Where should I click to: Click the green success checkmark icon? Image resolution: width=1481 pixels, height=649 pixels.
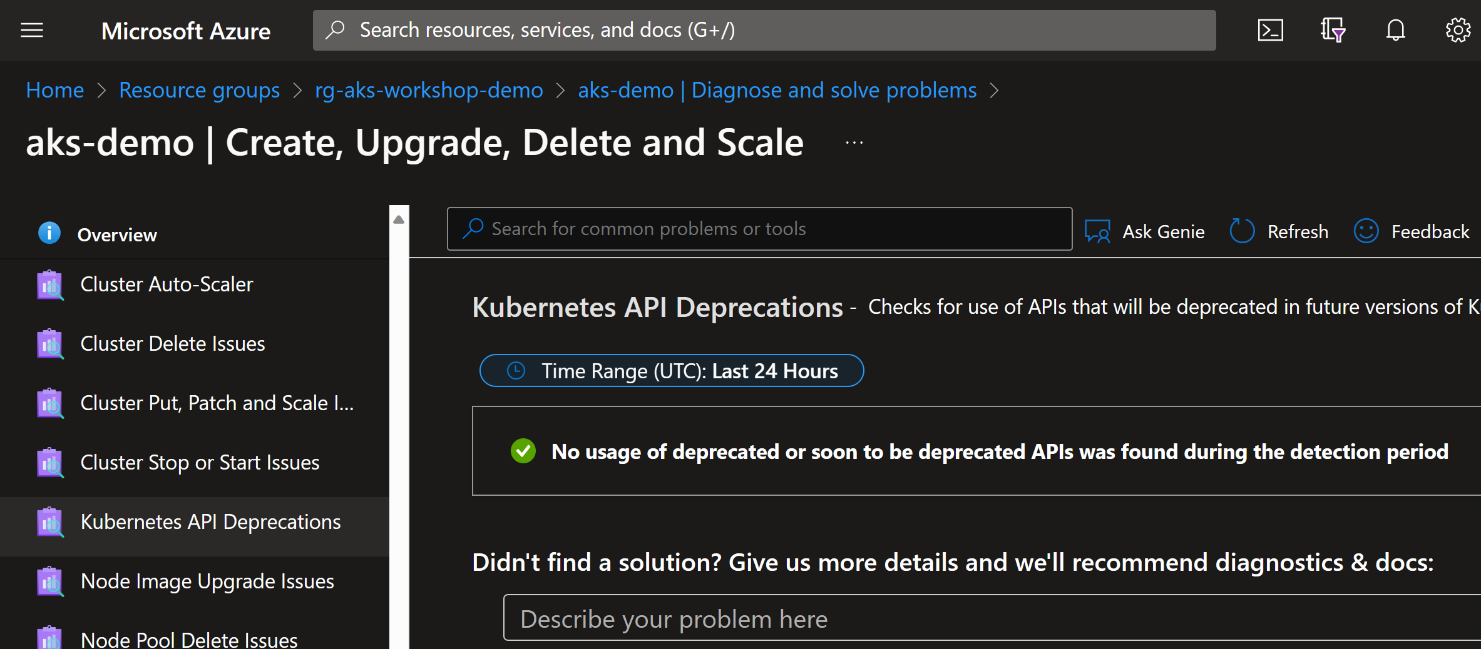(x=523, y=451)
